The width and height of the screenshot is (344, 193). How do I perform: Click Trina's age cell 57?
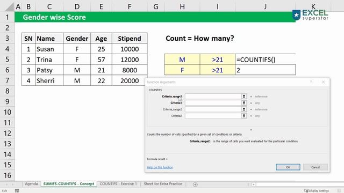pos(102,60)
